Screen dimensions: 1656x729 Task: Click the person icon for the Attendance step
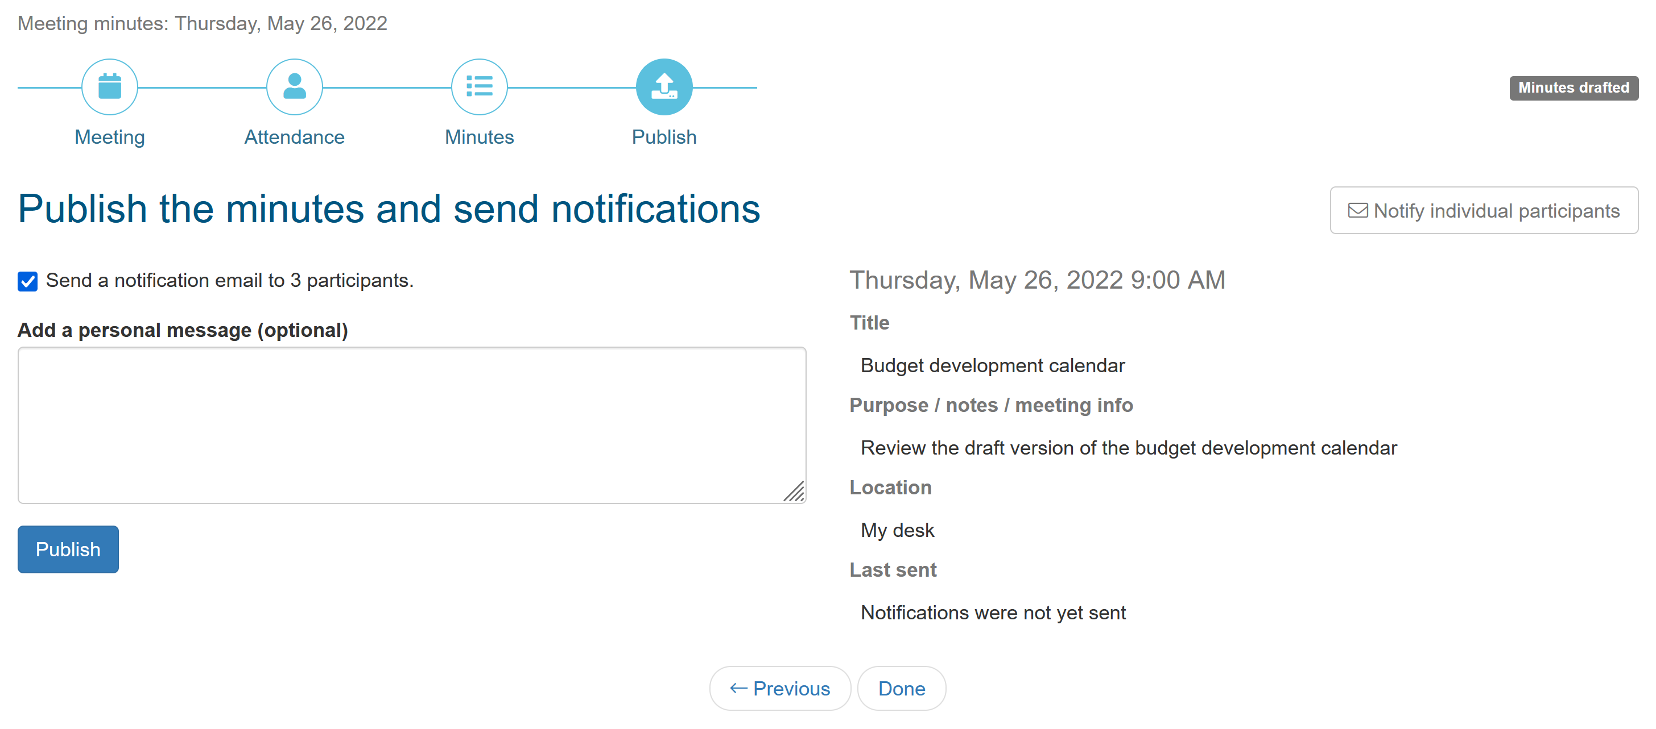pyautogui.click(x=295, y=87)
